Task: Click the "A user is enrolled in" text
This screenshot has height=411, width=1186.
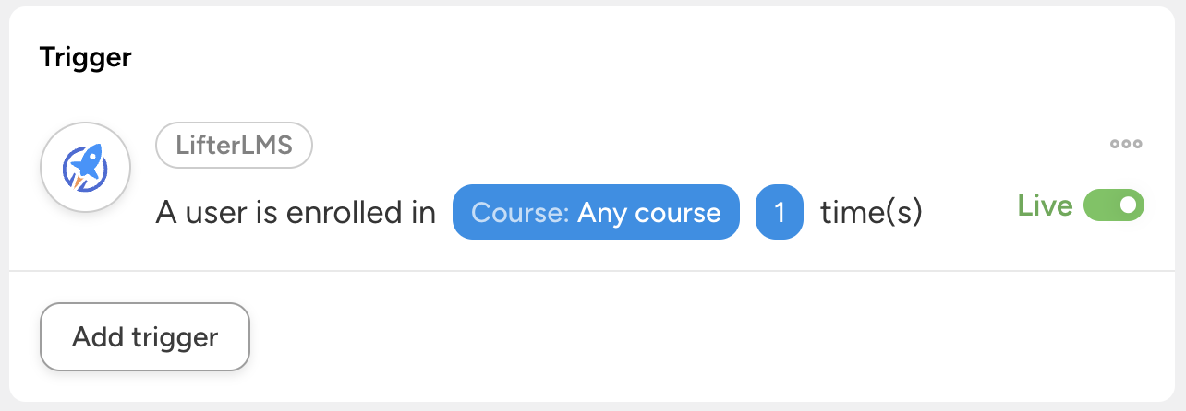Action: pos(296,213)
